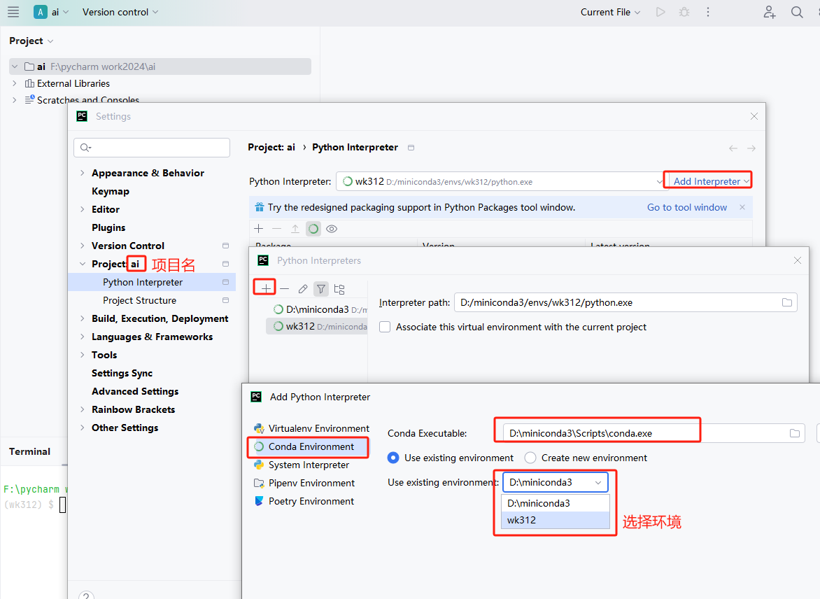The height and width of the screenshot is (599, 820).
Task: Browse for the Conda executable with folder icon
Action: click(795, 433)
